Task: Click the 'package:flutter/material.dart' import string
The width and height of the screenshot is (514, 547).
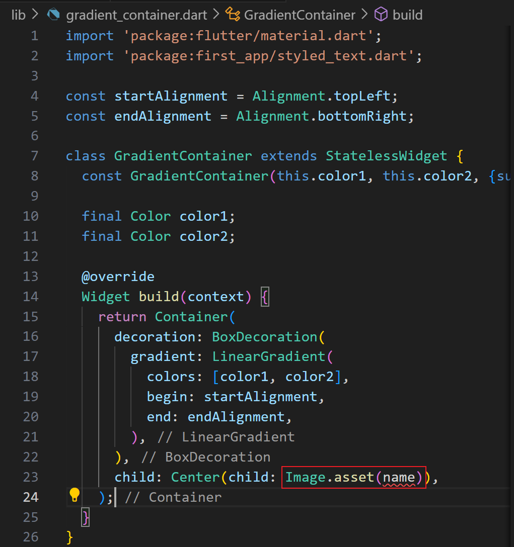Action: pos(248,36)
